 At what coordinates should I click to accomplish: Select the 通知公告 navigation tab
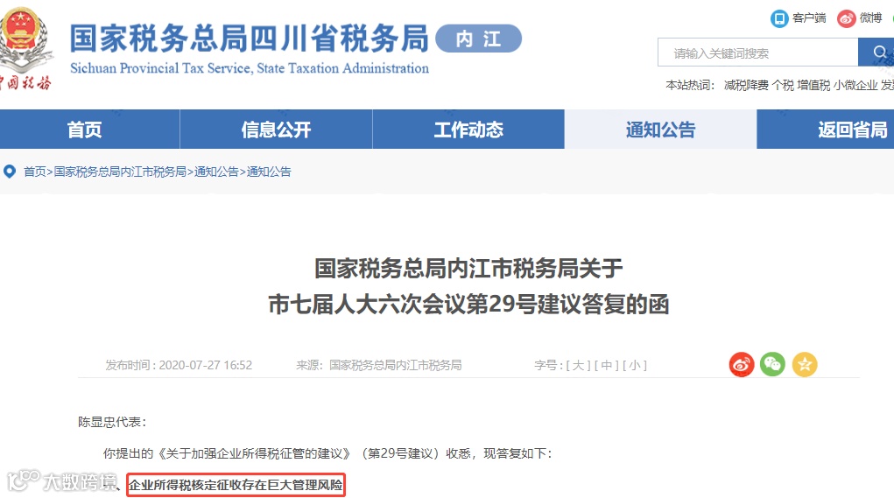pos(661,130)
